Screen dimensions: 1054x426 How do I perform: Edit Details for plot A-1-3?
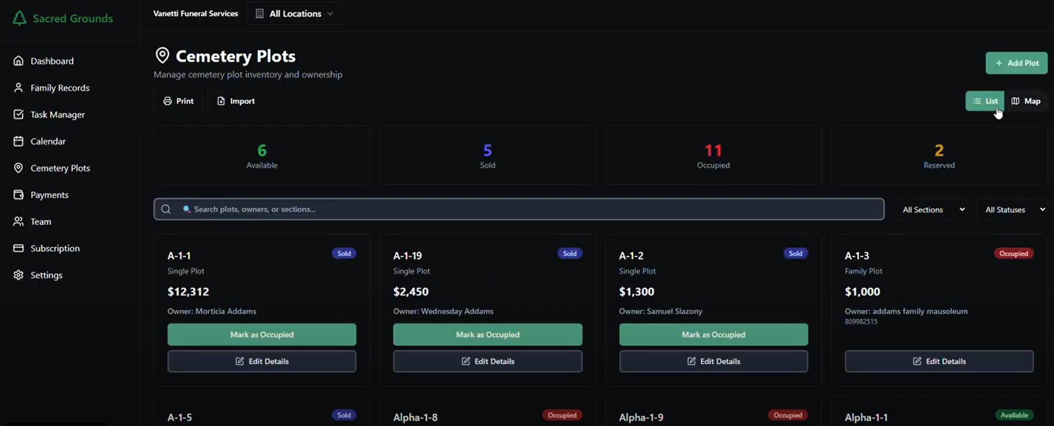coord(939,361)
